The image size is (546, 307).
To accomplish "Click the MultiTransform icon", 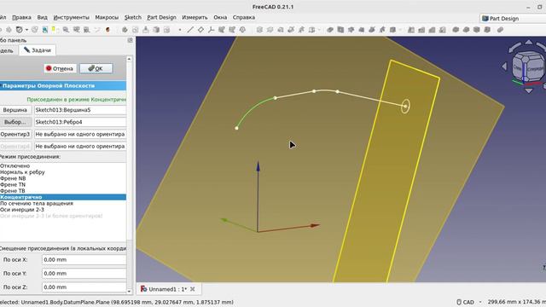I will click(442, 30).
